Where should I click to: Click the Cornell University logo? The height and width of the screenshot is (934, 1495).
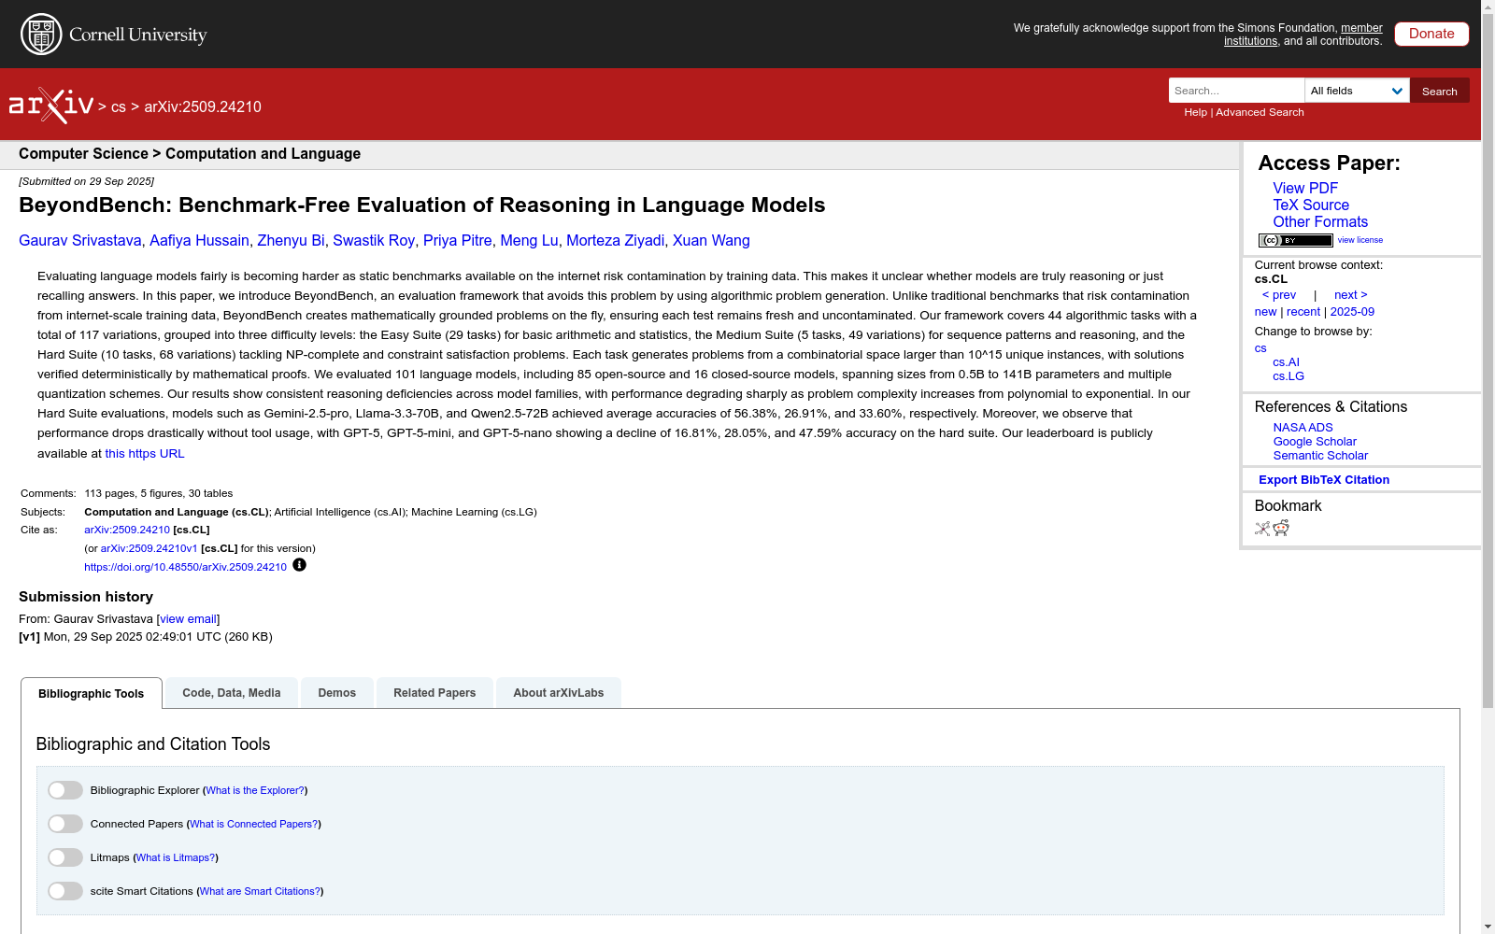click(x=114, y=35)
